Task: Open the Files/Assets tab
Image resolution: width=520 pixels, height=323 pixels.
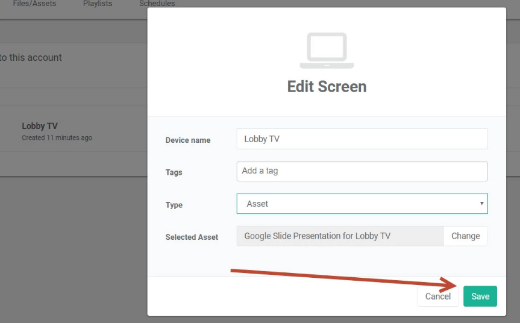Action: 34,4
